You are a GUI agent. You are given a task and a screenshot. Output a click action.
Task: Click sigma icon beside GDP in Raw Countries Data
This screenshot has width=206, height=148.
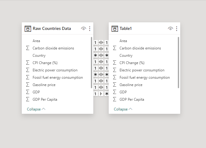pos(28,92)
